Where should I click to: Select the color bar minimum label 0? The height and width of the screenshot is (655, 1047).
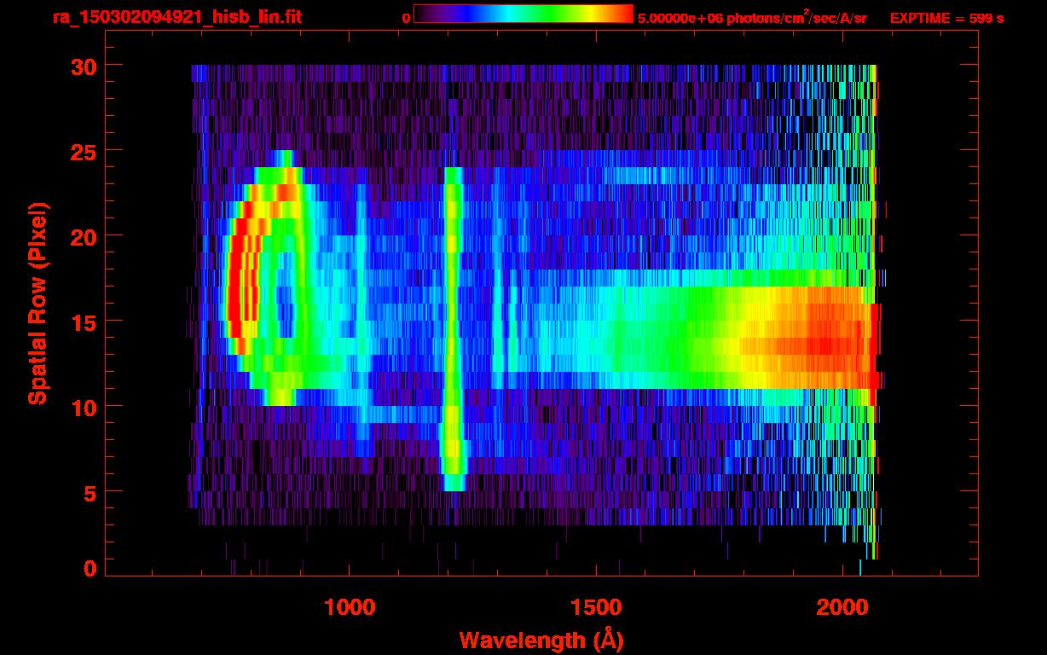407,18
